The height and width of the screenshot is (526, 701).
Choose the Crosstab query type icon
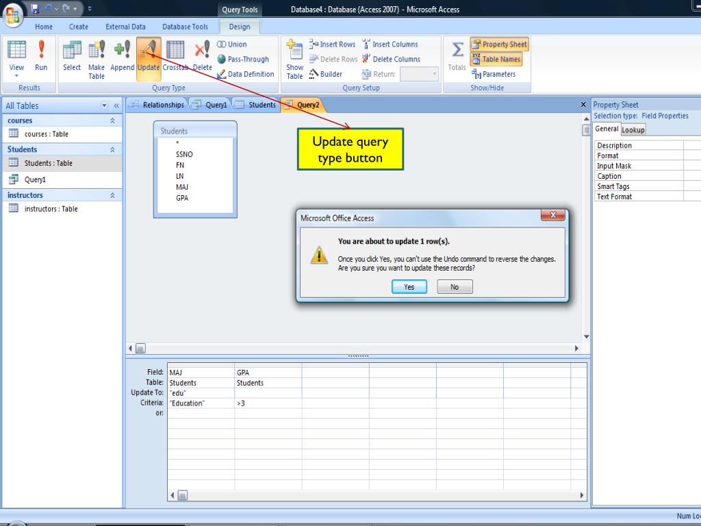(x=175, y=49)
